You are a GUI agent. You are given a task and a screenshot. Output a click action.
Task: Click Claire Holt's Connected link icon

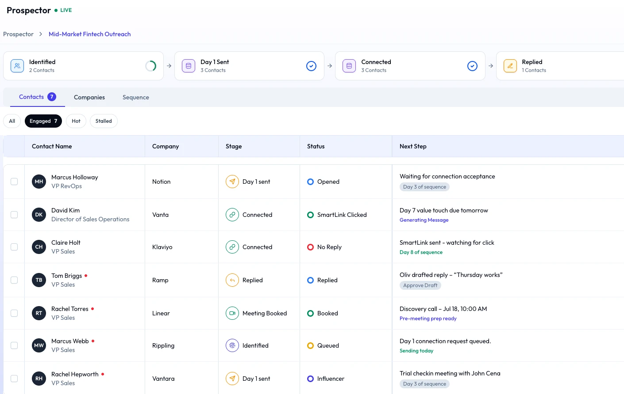point(232,247)
